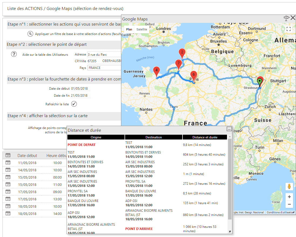Screen dimensions: 296x237
Task: Click the red POINT D'ARRIVEE destination text
Action: pos(139,229)
